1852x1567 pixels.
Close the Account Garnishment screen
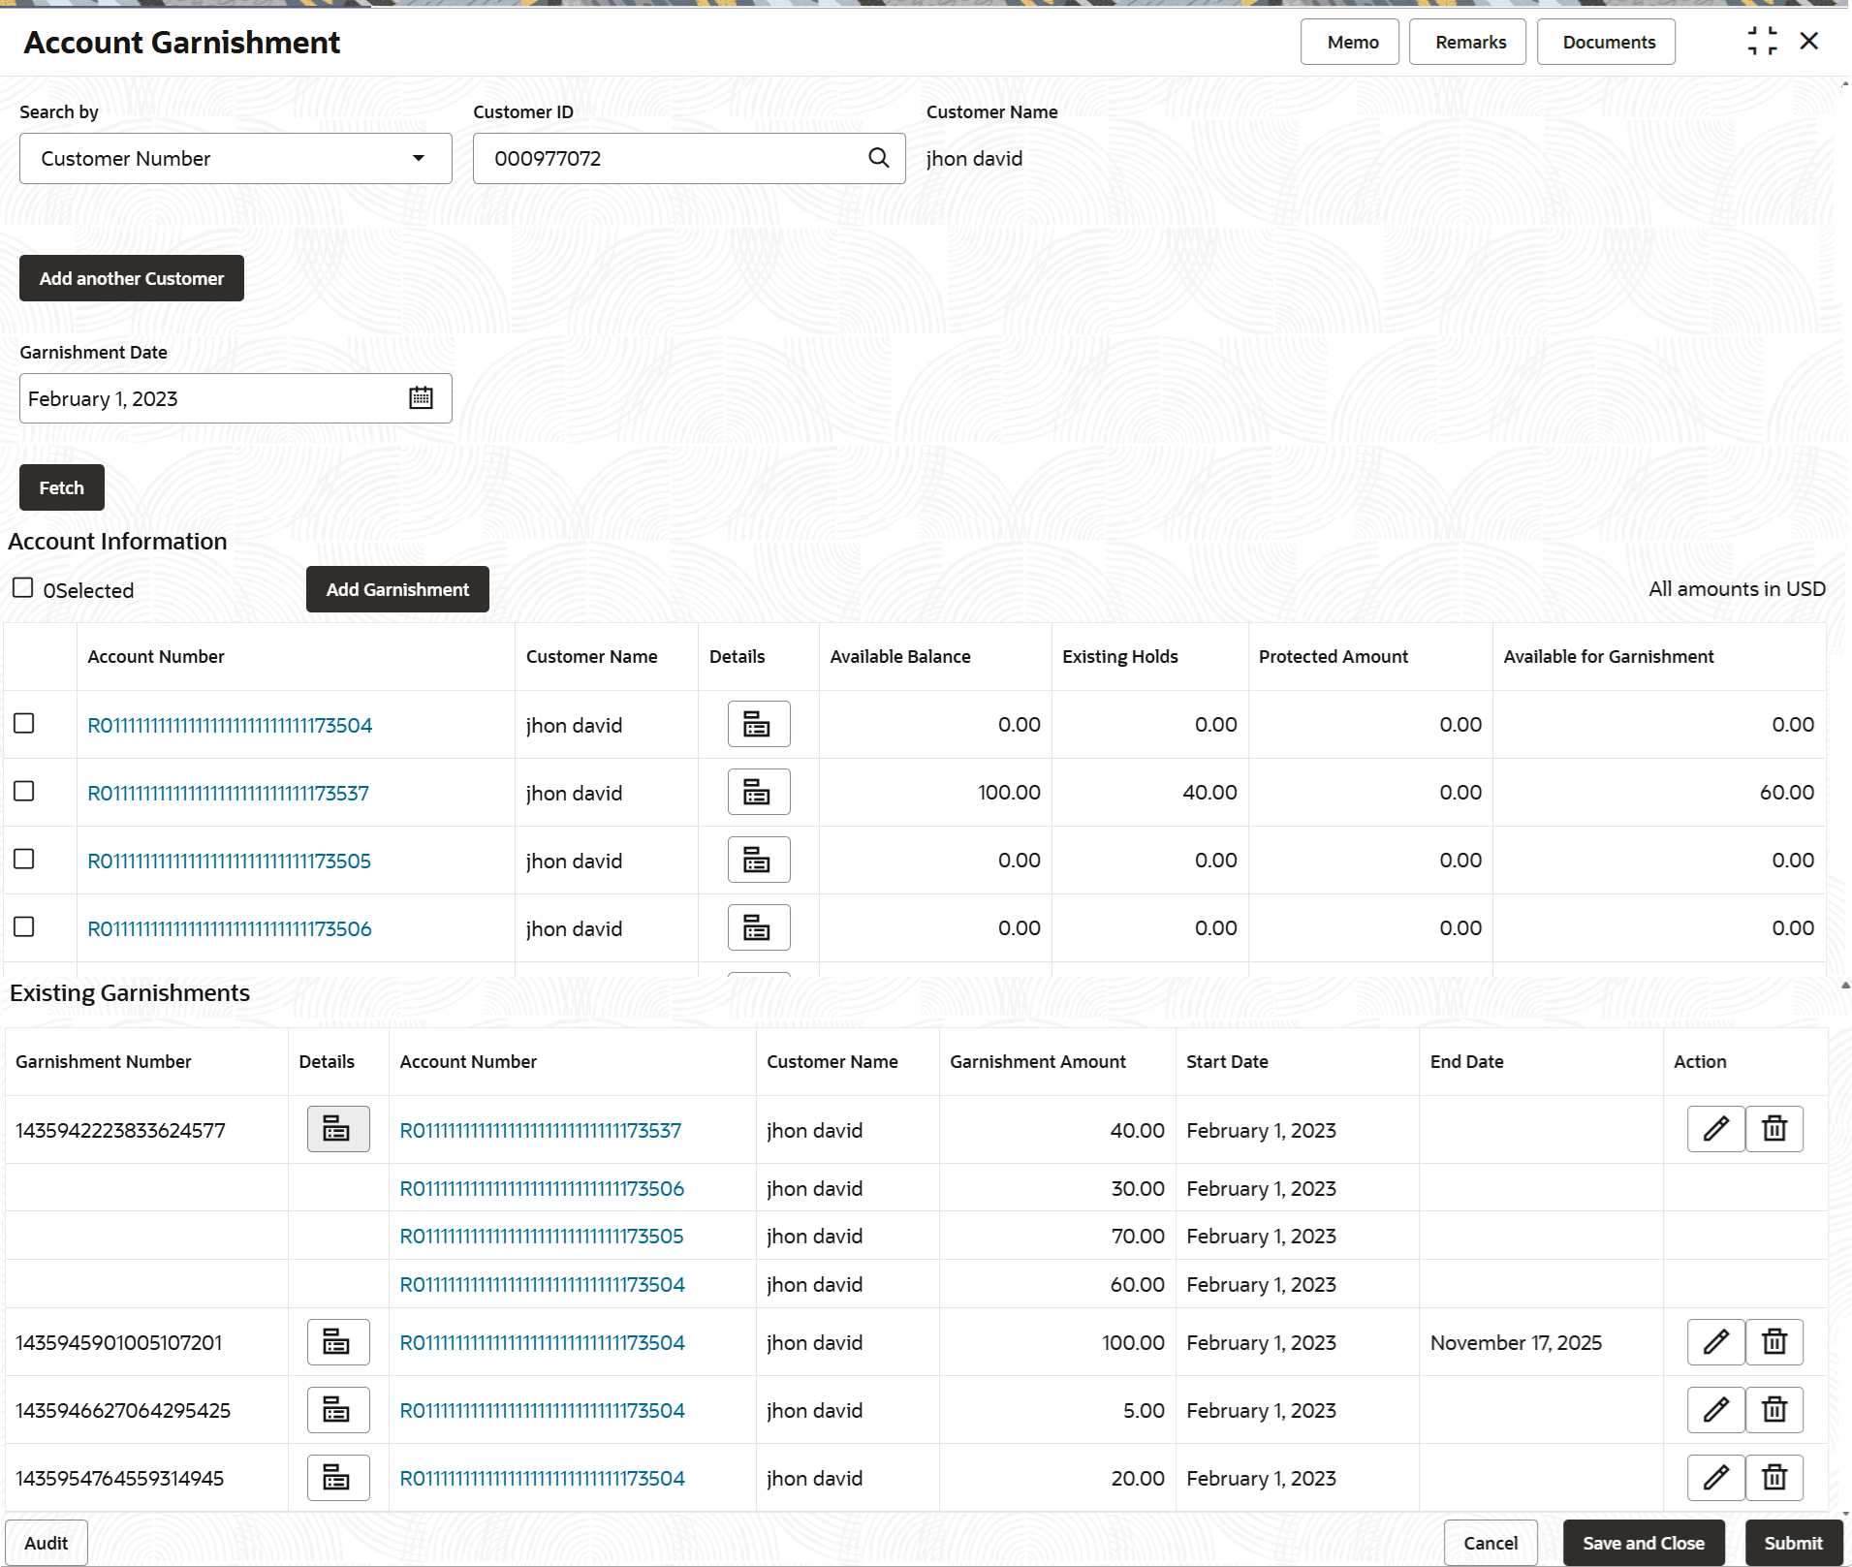pyautogui.click(x=1808, y=42)
